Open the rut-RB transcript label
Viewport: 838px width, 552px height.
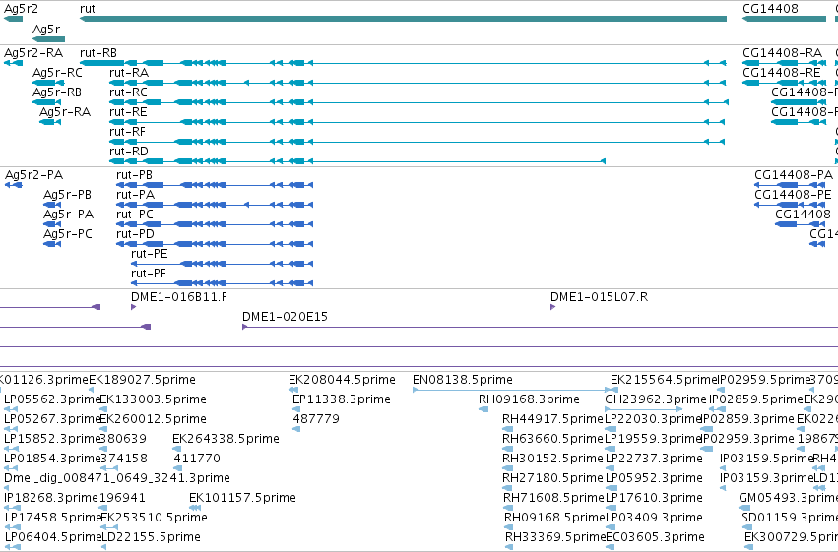coord(98,53)
